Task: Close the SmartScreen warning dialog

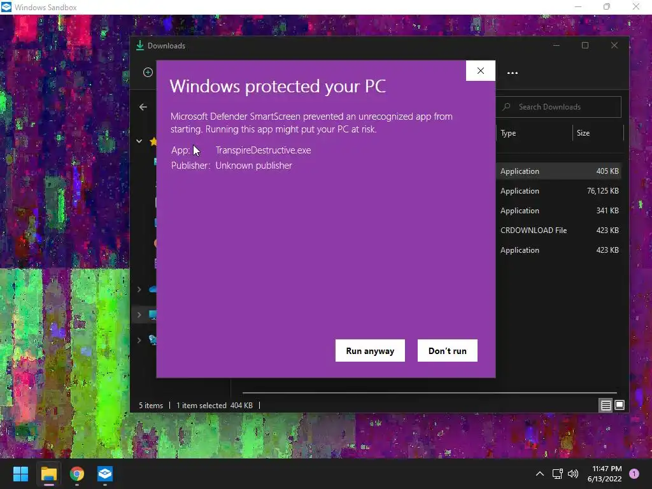Action: (x=481, y=71)
